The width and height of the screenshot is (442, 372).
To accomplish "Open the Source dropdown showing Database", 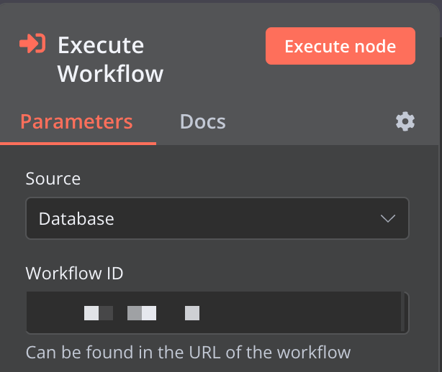I will pyautogui.click(x=216, y=218).
